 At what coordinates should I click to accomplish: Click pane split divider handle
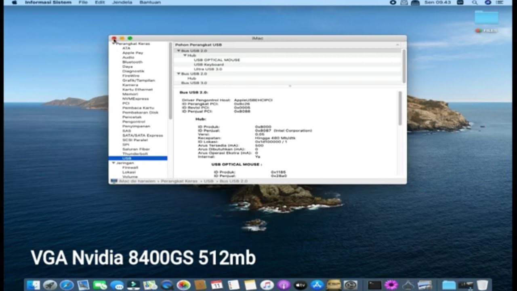290,86
